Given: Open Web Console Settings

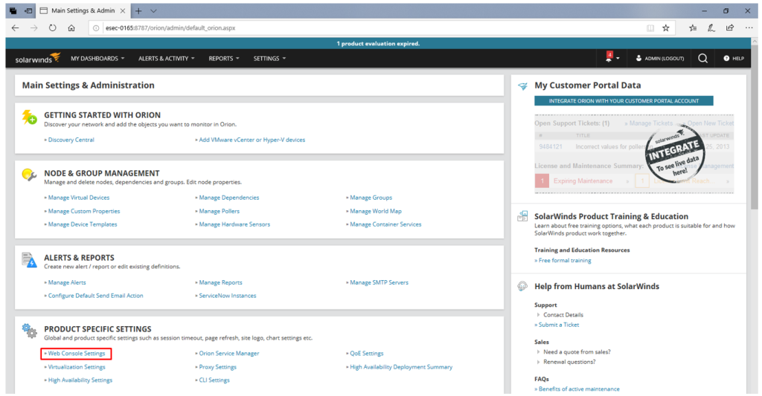Looking at the screenshot, I should (77, 354).
